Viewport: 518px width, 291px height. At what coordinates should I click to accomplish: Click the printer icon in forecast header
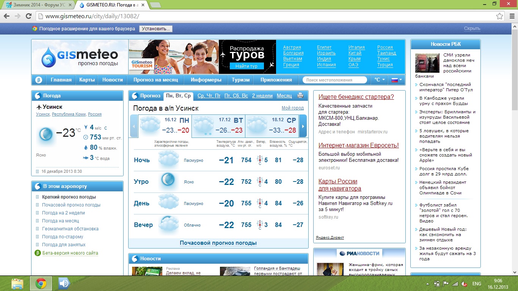coord(300,96)
